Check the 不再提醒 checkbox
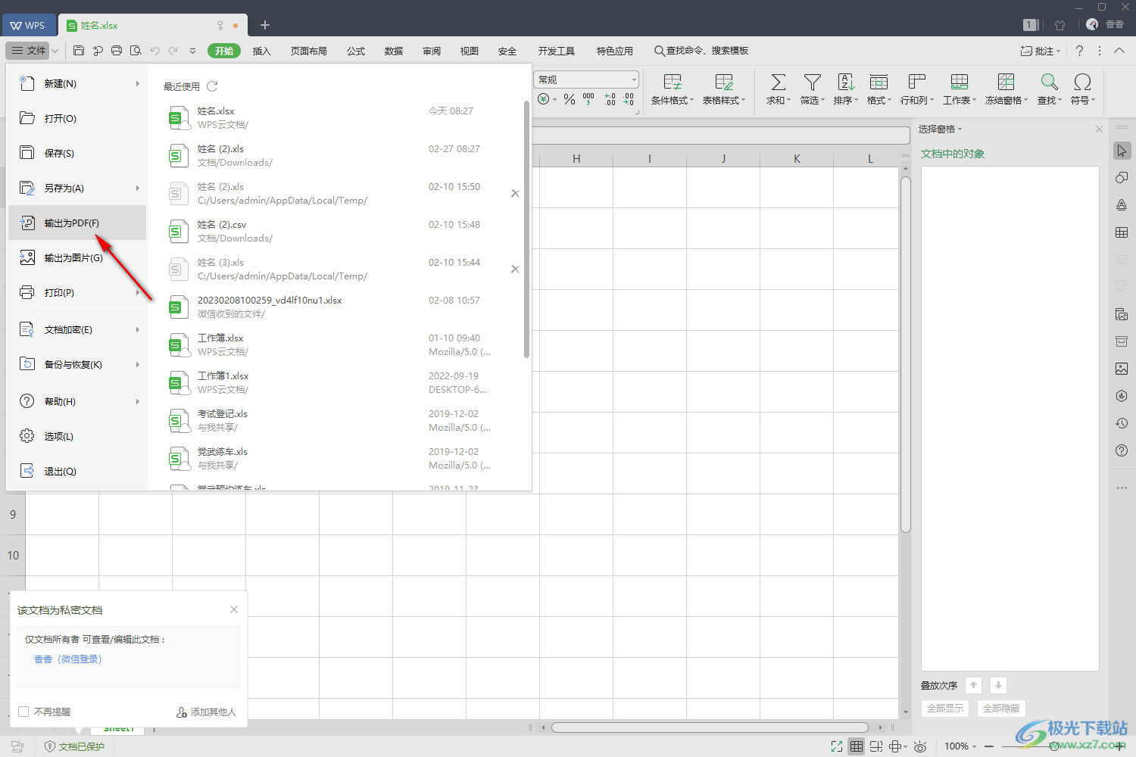 click(x=23, y=712)
